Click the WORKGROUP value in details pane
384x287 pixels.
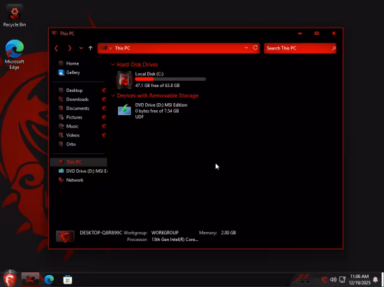coord(165,233)
